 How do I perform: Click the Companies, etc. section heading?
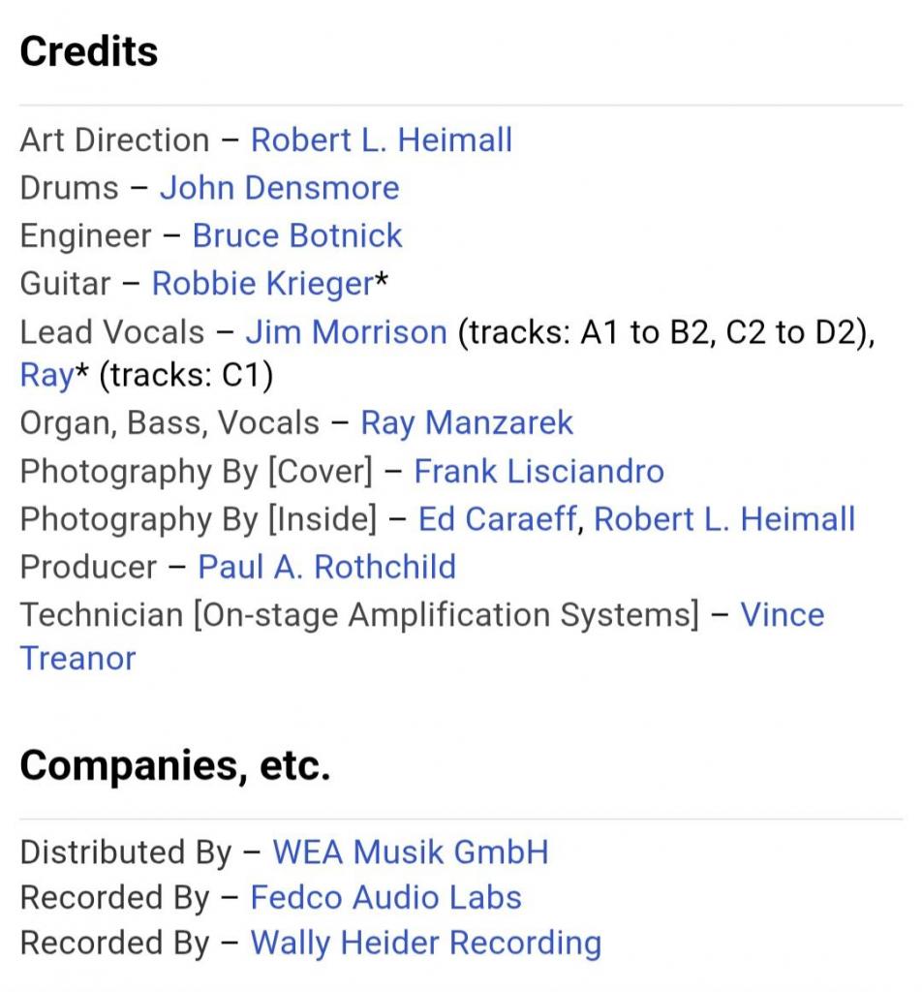[175, 766]
